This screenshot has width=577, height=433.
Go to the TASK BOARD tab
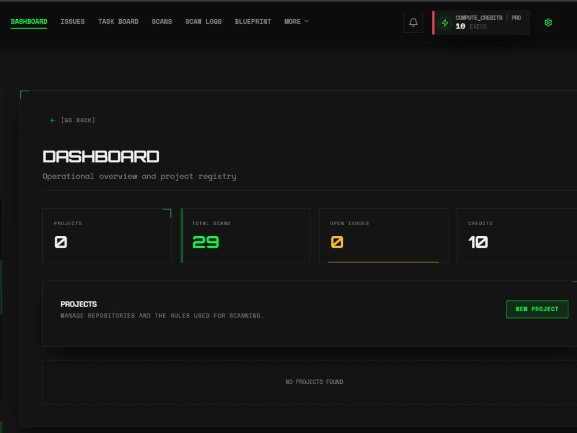118,22
